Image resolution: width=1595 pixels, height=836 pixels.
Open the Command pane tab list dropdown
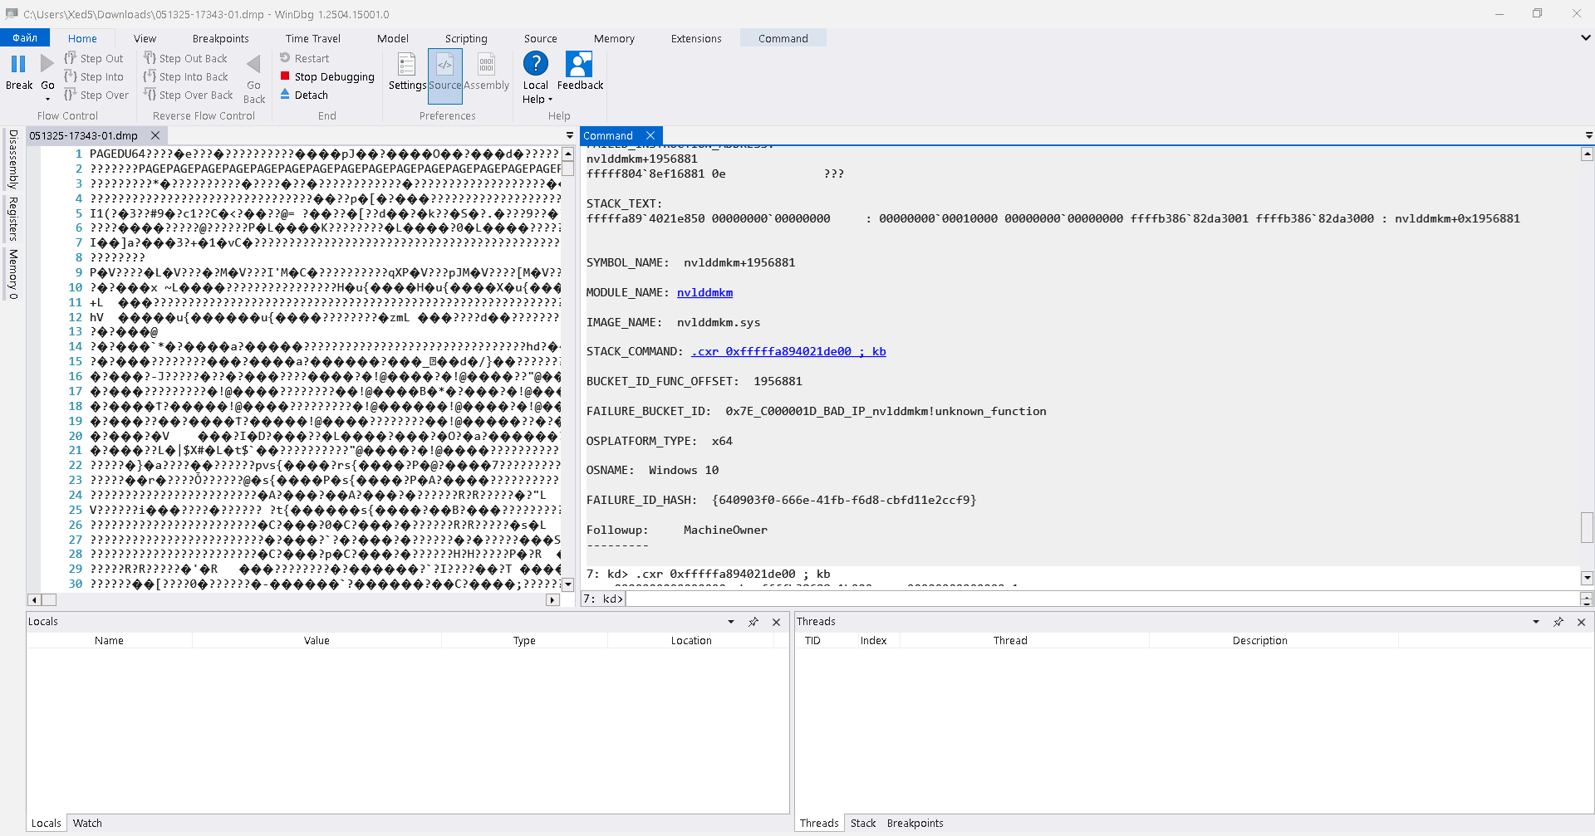click(1588, 135)
